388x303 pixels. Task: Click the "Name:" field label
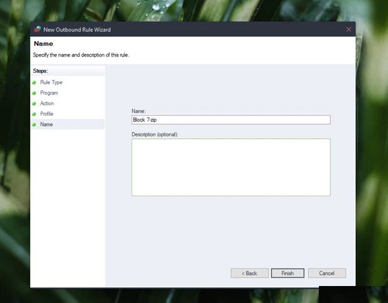[x=139, y=112]
